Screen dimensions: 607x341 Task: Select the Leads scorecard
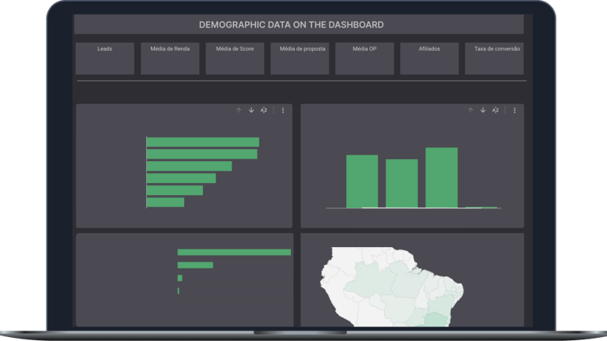click(105, 58)
